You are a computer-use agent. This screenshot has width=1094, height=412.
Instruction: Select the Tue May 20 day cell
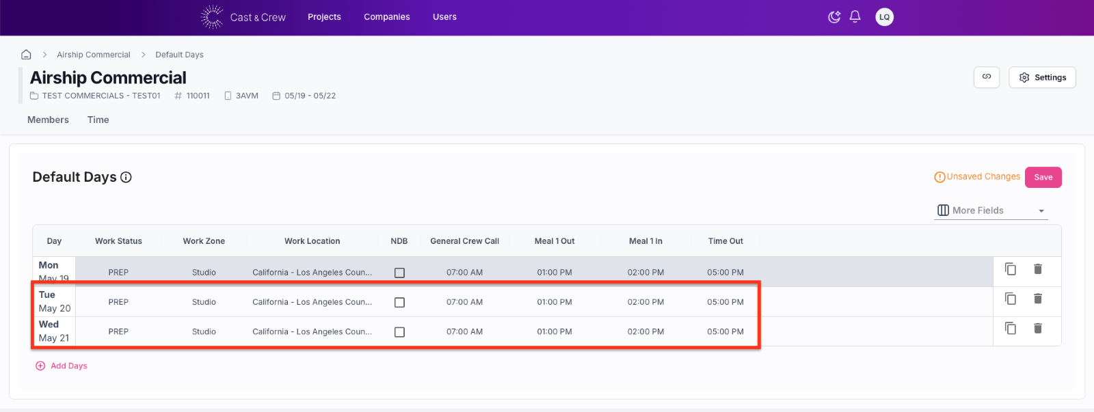(55, 301)
